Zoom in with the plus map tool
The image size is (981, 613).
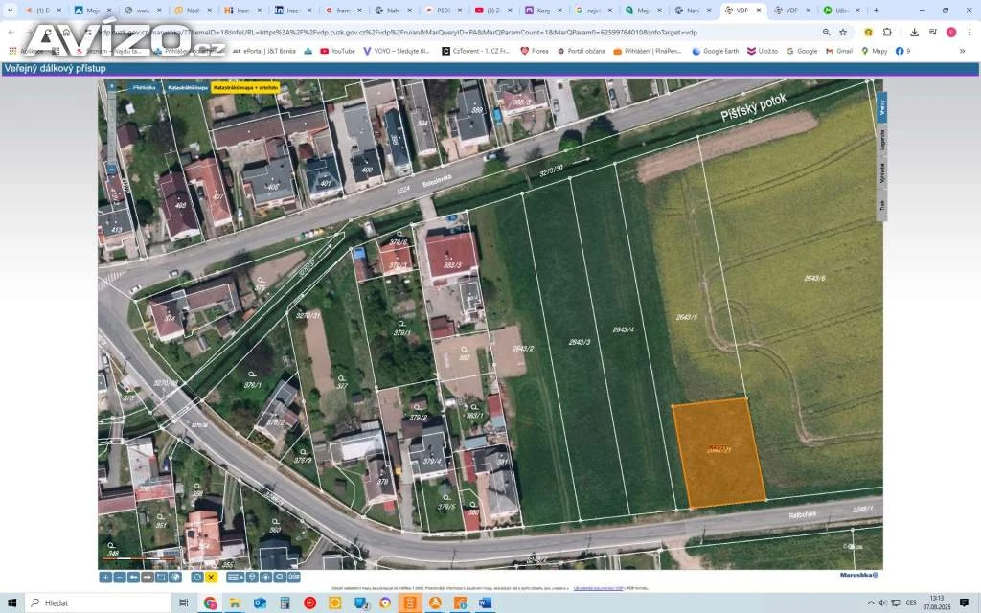click(105, 578)
